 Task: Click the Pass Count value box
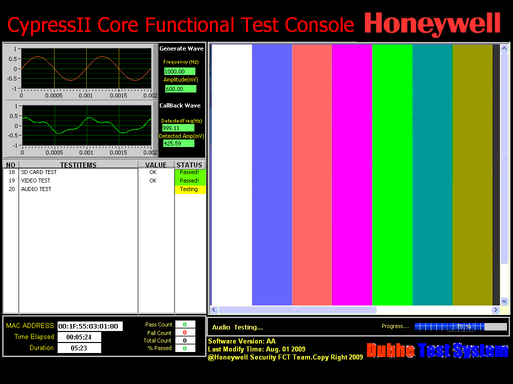tap(185, 324)
